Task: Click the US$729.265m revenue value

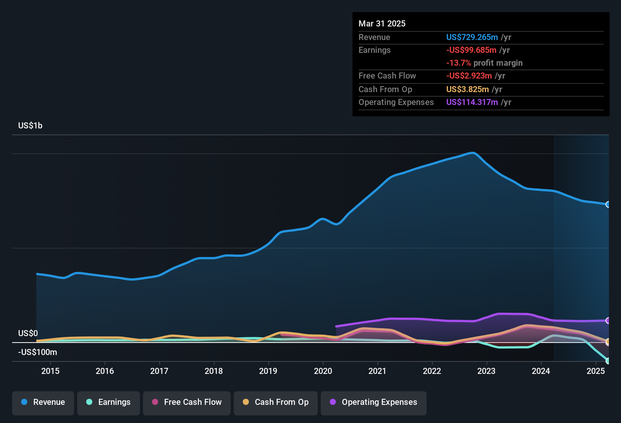Action: (472, 37)
